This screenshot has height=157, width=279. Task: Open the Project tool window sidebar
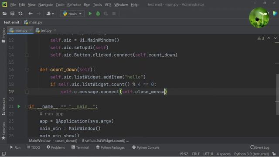pyautogui.click(x=3, y=35)
